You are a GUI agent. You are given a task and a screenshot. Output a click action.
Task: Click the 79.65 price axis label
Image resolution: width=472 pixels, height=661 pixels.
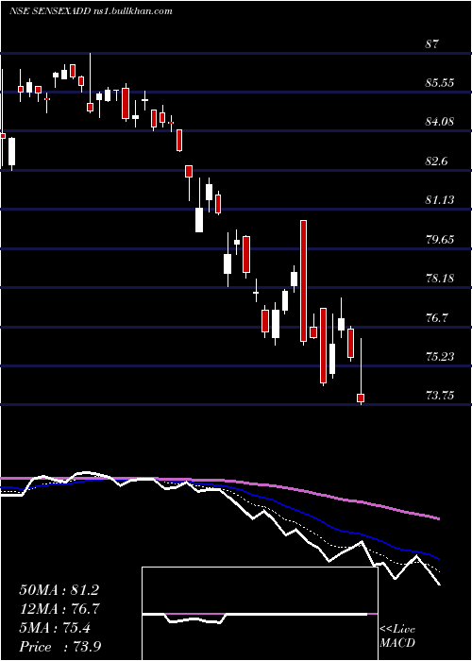click(x=440, y=240)
